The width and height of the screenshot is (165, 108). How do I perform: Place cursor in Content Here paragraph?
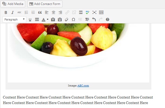[78, 100]
